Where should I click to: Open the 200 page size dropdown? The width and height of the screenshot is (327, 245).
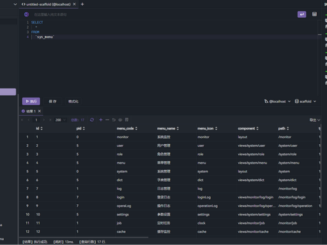60,120
